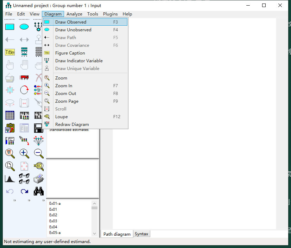Click the toolbar minus magnifier zoom out icon

(39, 153)
